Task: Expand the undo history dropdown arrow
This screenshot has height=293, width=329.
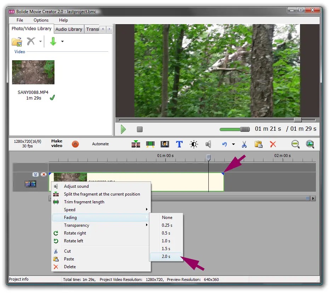Action: click(x=233, y=144)
